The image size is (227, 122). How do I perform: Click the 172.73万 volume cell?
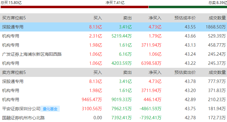(217, 118)
